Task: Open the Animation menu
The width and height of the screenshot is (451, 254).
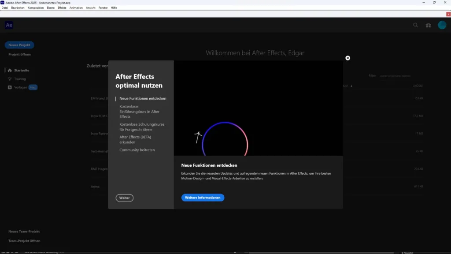Action: (x=76, y=8)
